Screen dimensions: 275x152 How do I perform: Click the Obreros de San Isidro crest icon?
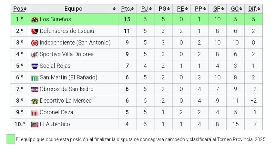(x=35, y=89)
